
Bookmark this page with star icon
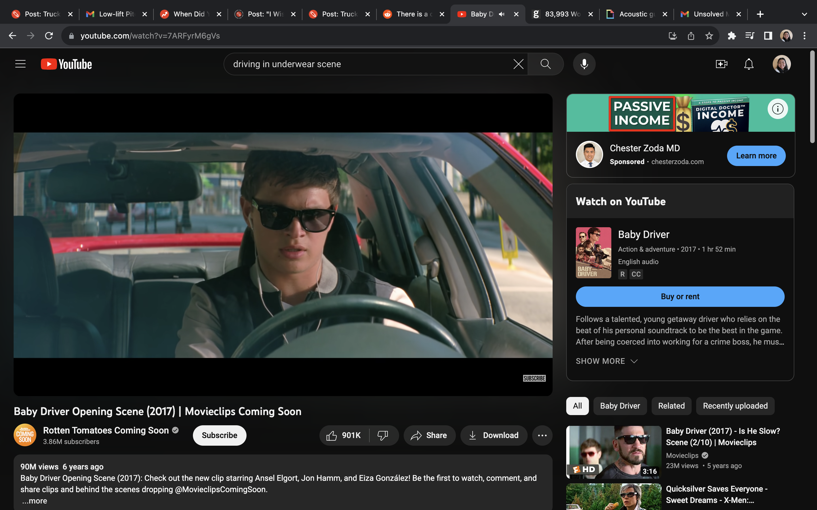(x=709, y=36)
